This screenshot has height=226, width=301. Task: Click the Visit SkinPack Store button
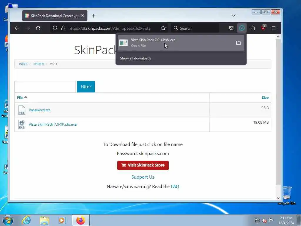pyautogui.click(x=143, y=165)
